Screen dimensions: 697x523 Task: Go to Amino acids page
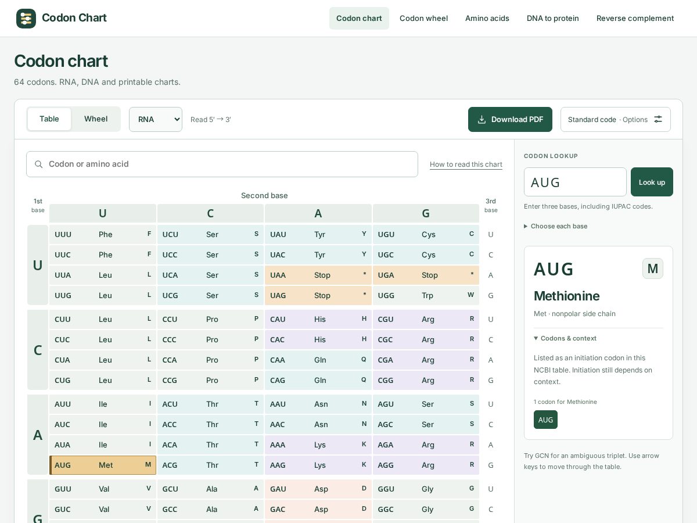click(x=487, y=19)
